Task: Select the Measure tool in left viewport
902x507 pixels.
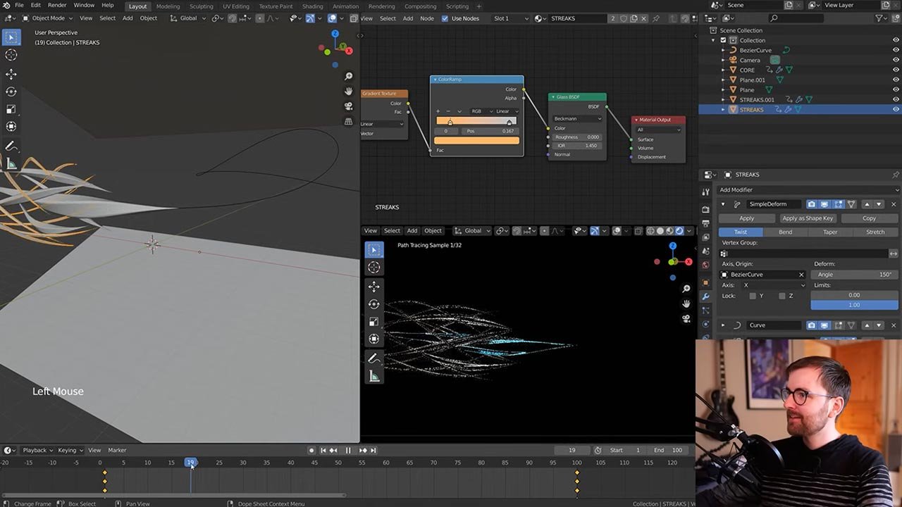Action: click(11, 164)
